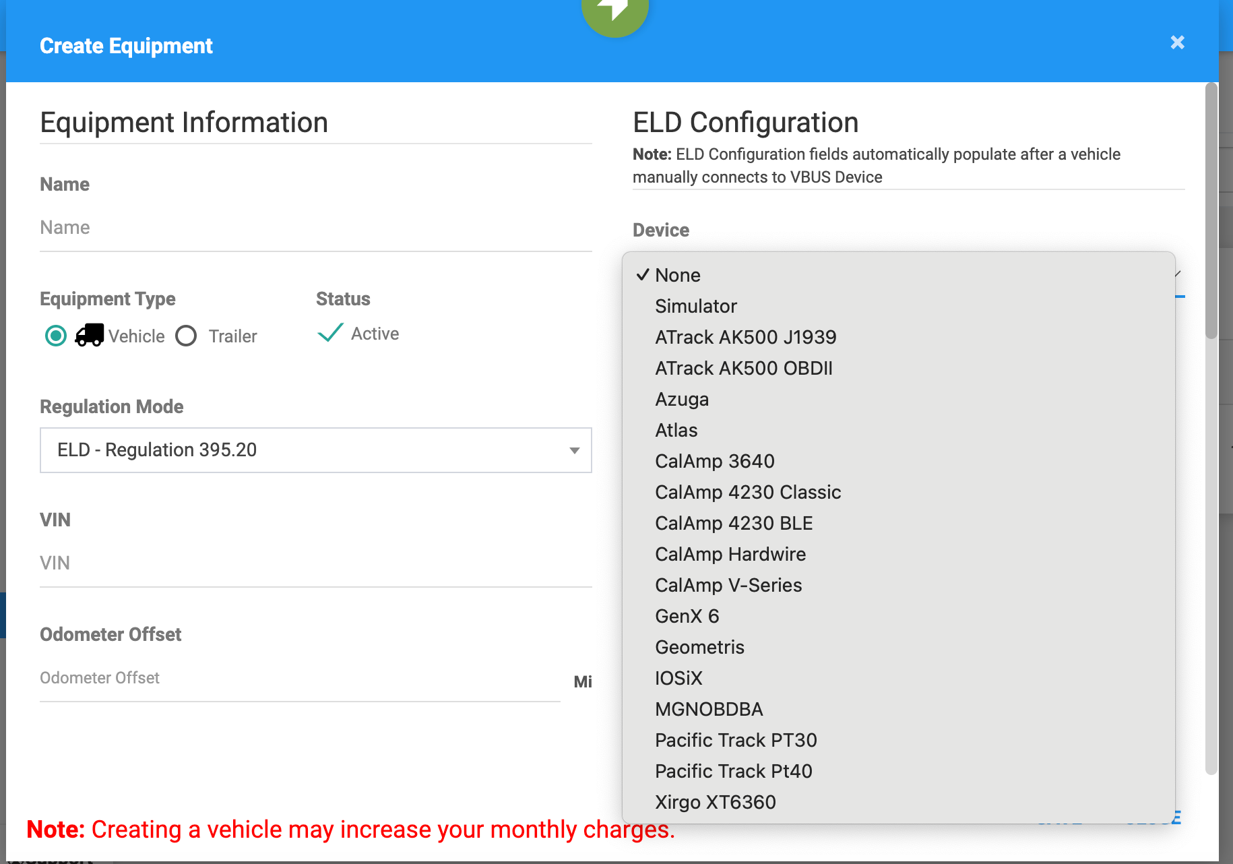
Task: Click the truck vehicle icon
Action: [x=89, y=335]
